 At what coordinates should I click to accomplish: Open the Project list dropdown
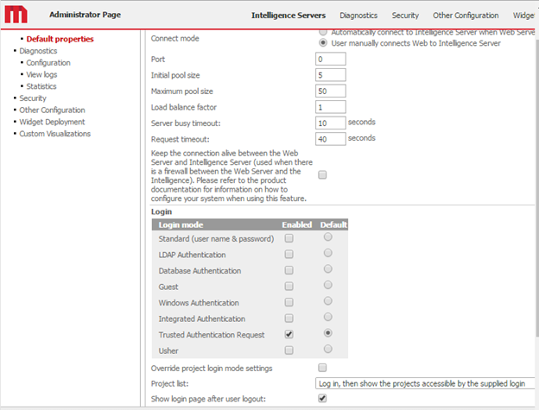click(425, 383)
